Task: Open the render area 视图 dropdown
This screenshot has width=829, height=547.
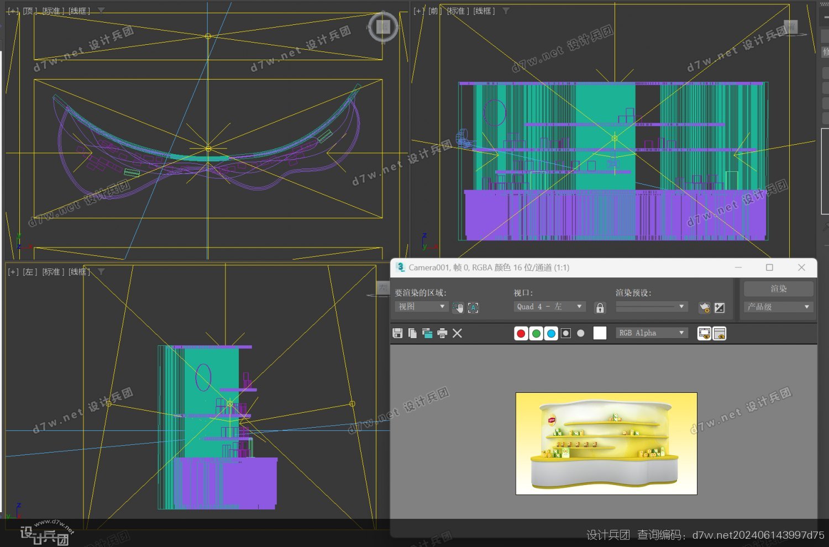Action: click(421, 307)
